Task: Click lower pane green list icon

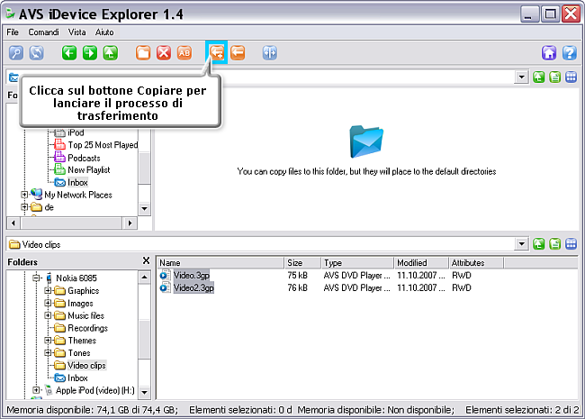Action: pyautogui.click(x=554, y=244)
